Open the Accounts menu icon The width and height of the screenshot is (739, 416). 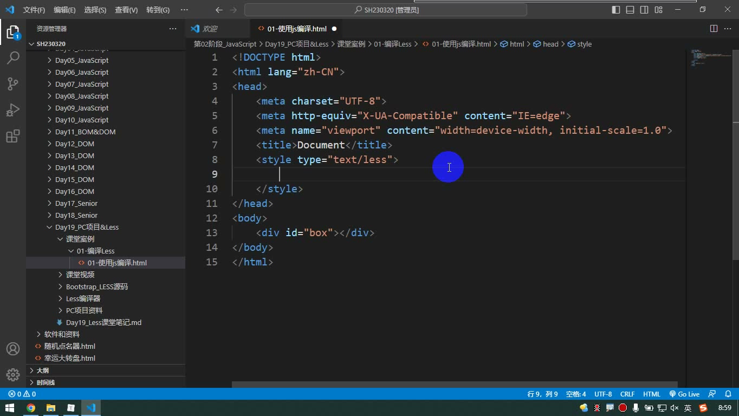point(13,349)
